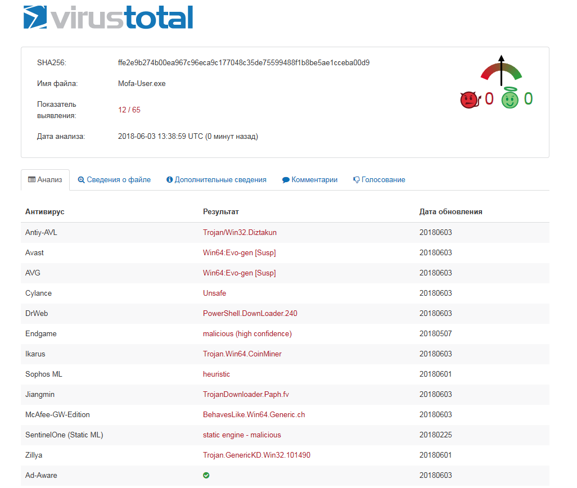577x488 pixels.
Task: Click the community score gauge
Action: click(501, 71)
